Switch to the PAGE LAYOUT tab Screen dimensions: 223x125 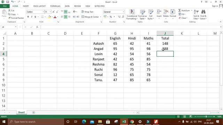click(x=39, y=6)
